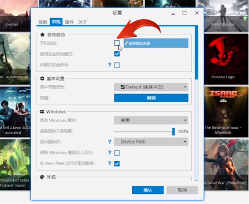Select the Persona Logo wallpaper thumbnail

click(x=223, y=55)
